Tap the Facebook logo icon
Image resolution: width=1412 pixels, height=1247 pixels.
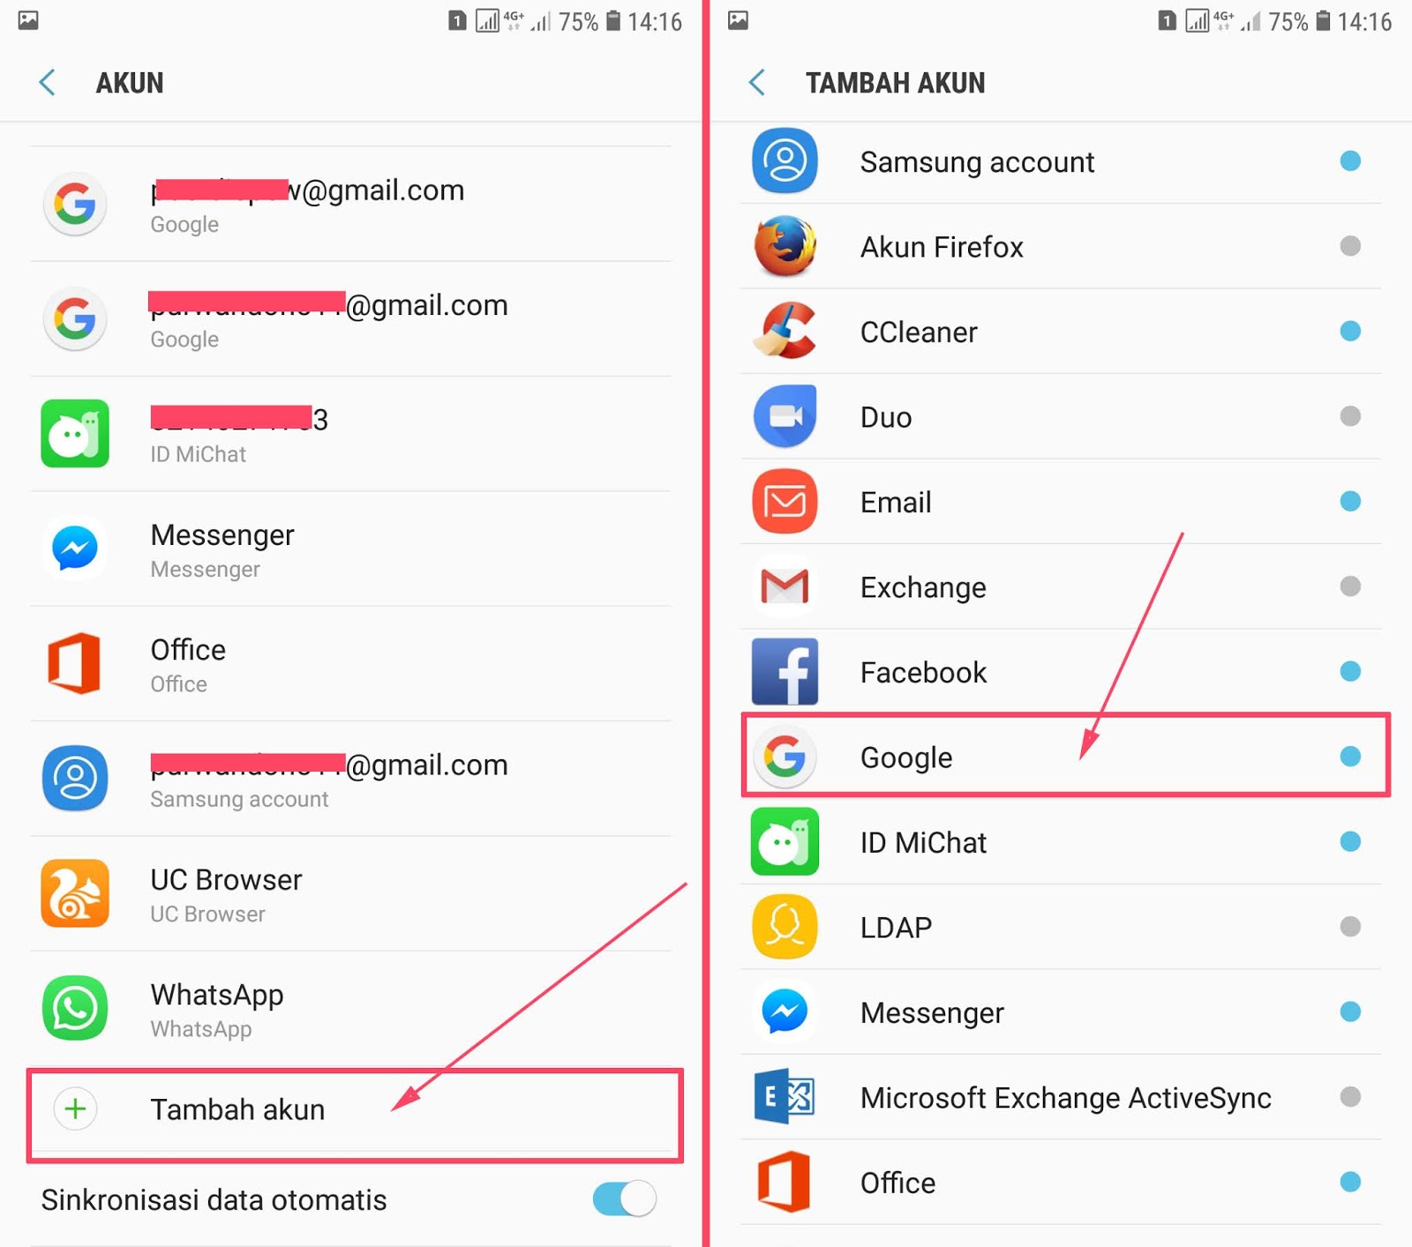(x=785, y=671)
